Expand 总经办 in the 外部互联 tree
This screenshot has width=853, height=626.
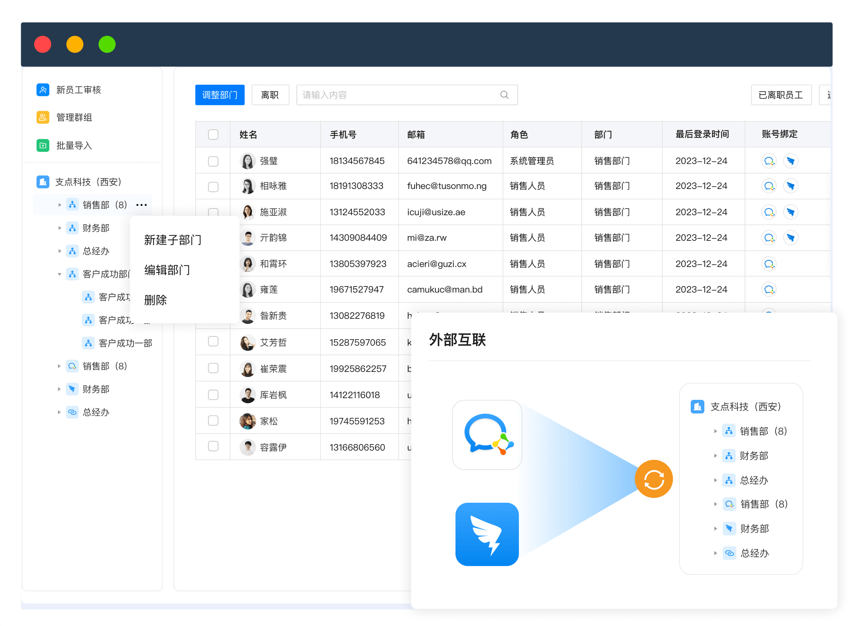tap(715, 480)
